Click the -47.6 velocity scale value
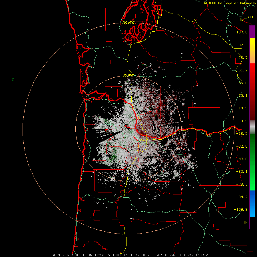Viewport: 257px width, 257px height. (x=242, y=159)
